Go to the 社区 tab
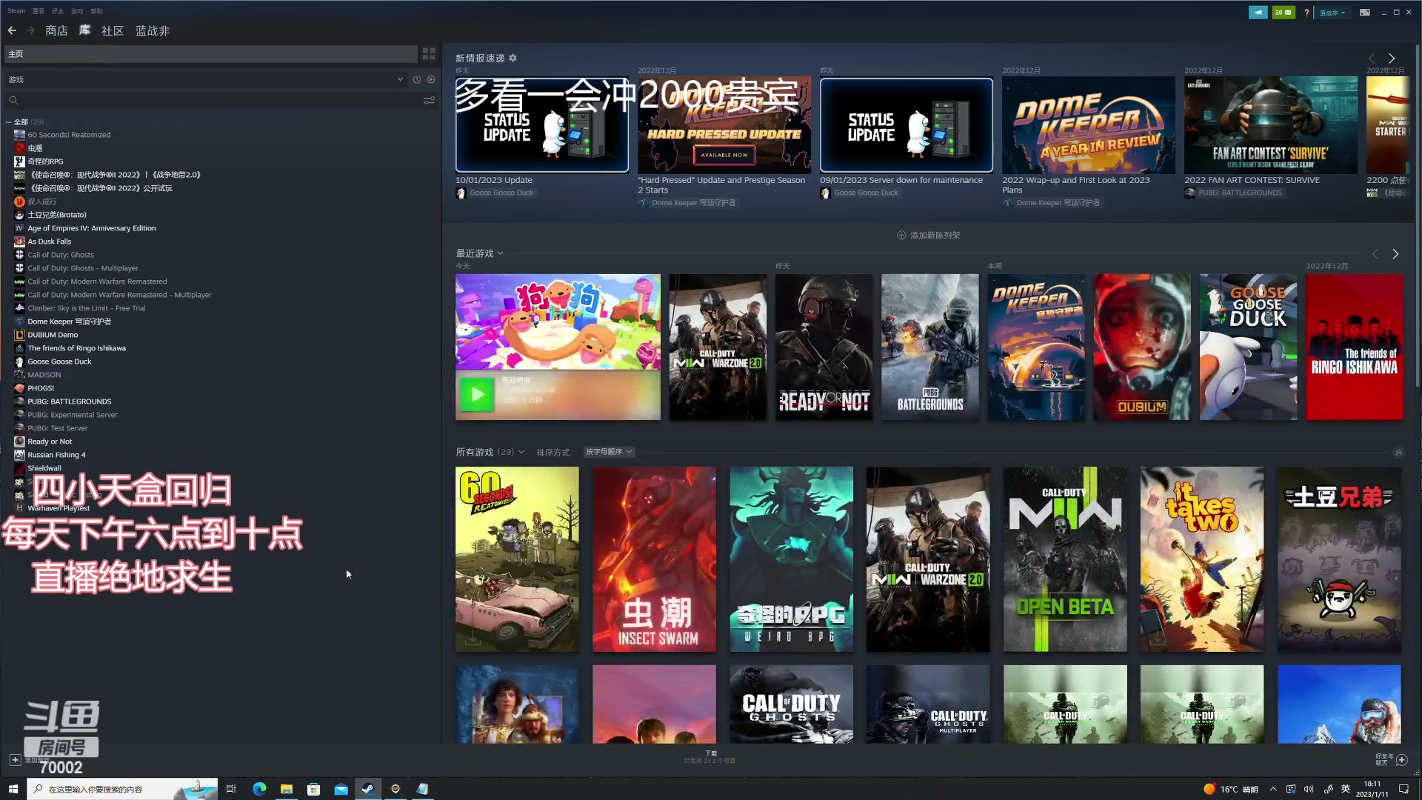This screenshot has height=800, width=1422. [113, 30]
